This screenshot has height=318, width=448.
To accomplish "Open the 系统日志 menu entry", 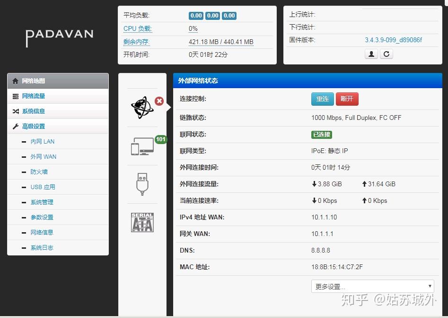I will pos(42,247).
